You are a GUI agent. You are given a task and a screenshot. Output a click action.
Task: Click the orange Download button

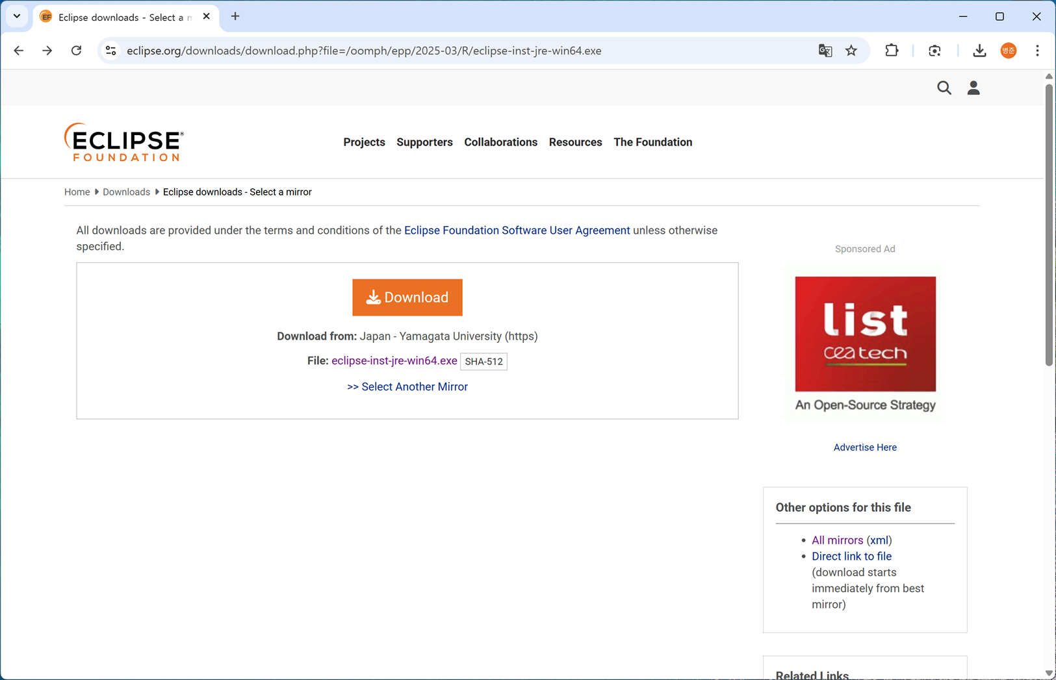pos(407,297)
